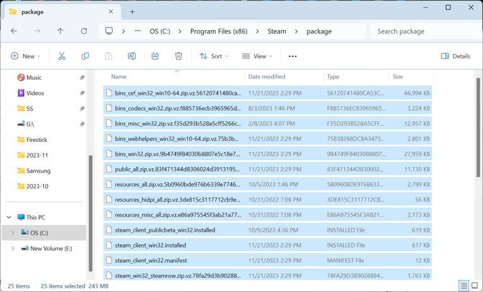Click the Delete trash icon
The image size is (483, 292).
click(179, 56)
